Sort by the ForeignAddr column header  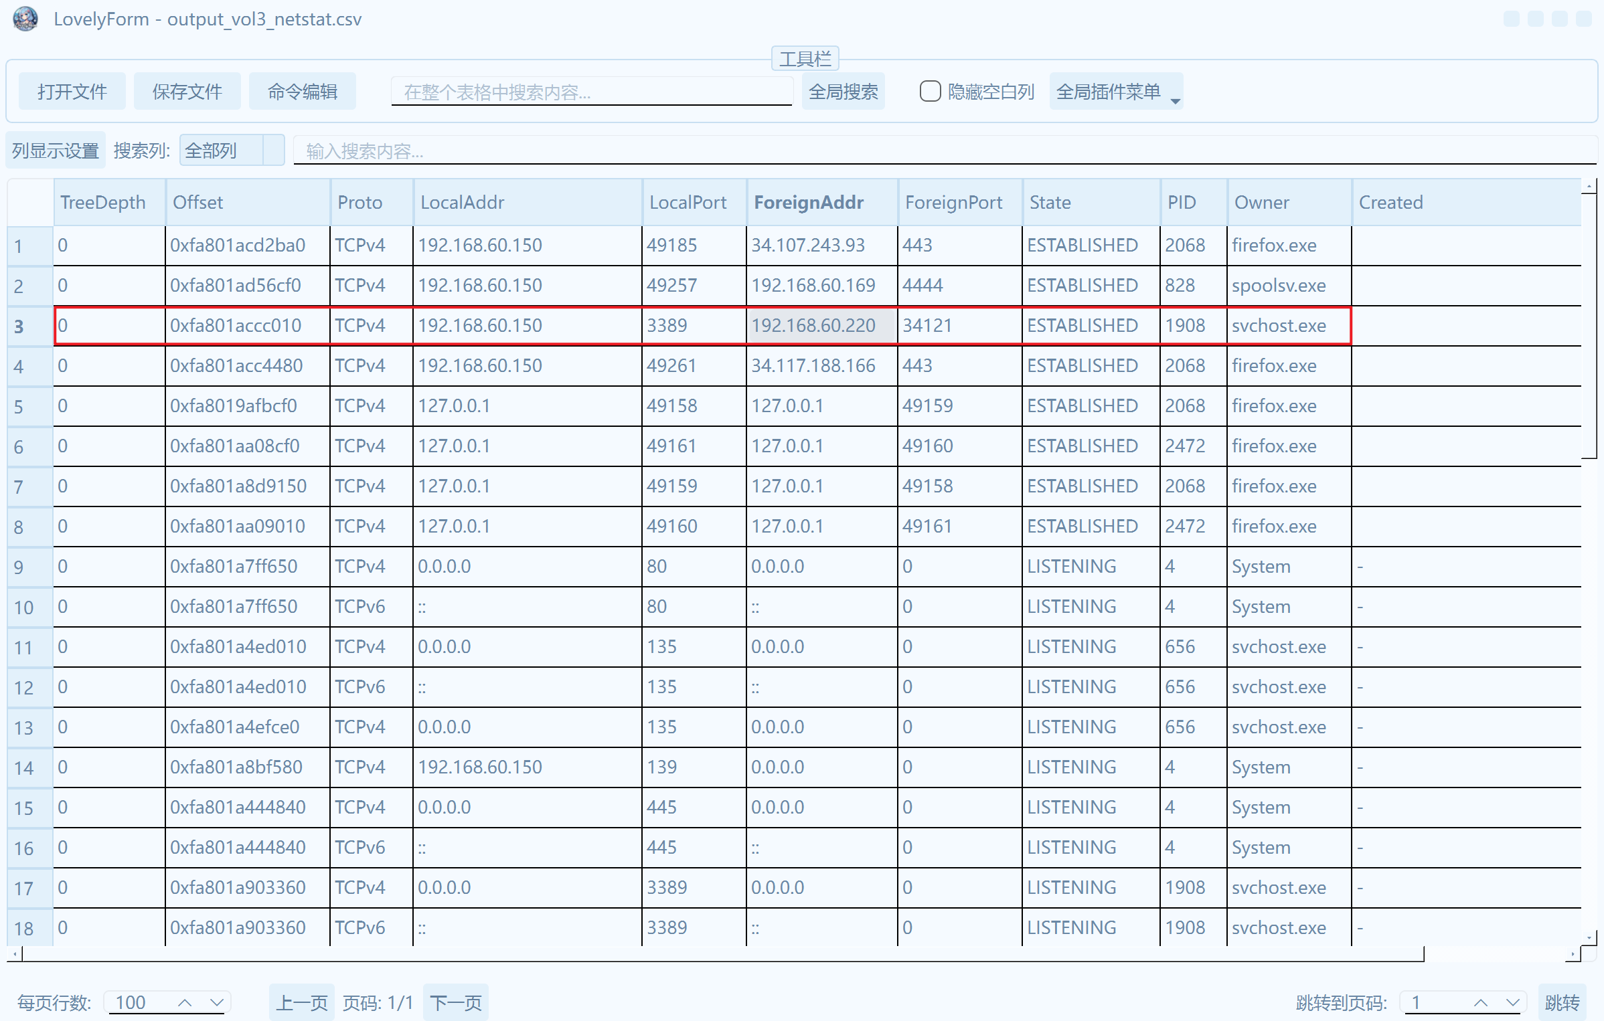pos(821,203)
